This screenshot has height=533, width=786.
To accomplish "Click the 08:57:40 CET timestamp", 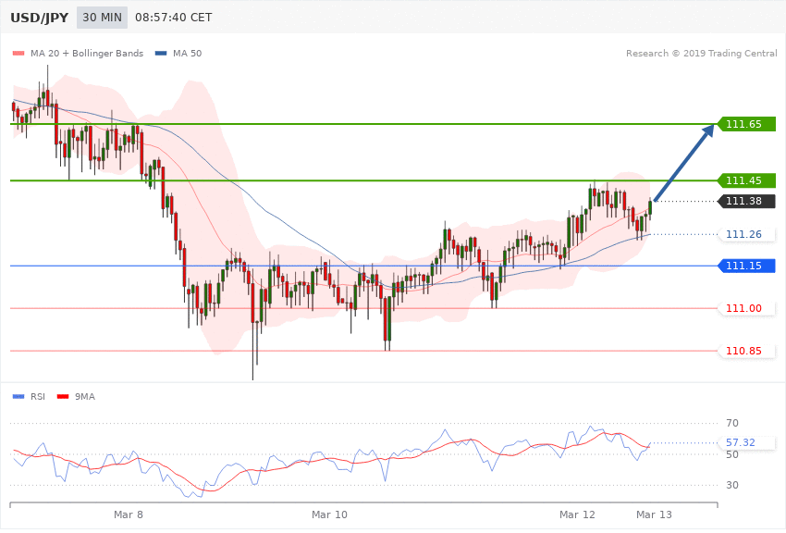I will [174, 18].
